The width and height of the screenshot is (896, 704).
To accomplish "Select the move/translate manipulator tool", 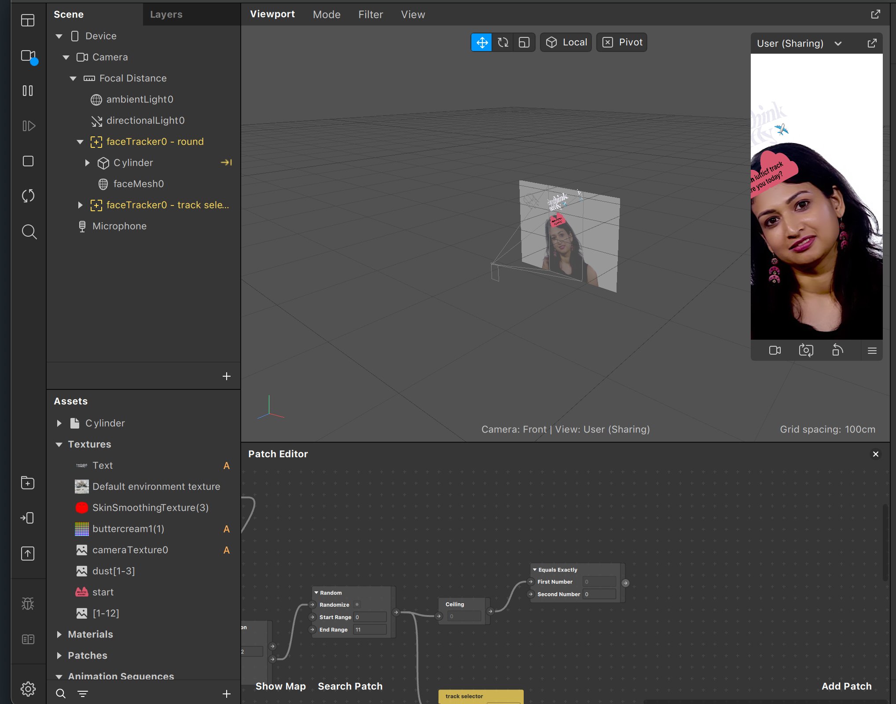I will point(482,42).
